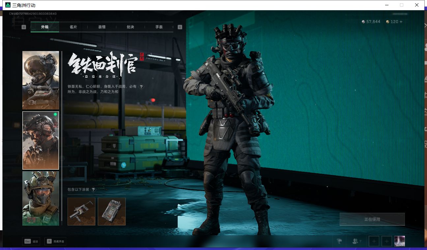427x250 pixels.
Task: Add gold currency with plus sign
Action: click(401, 22)
